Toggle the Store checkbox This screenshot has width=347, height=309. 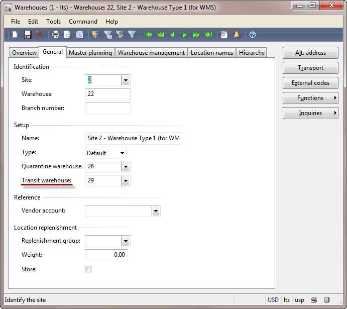point(88,269)
